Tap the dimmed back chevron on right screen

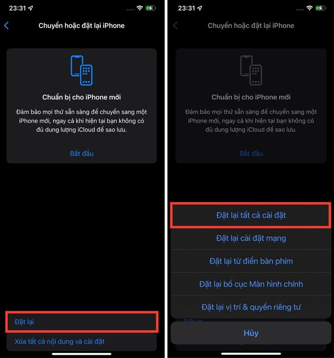point(175,26)
